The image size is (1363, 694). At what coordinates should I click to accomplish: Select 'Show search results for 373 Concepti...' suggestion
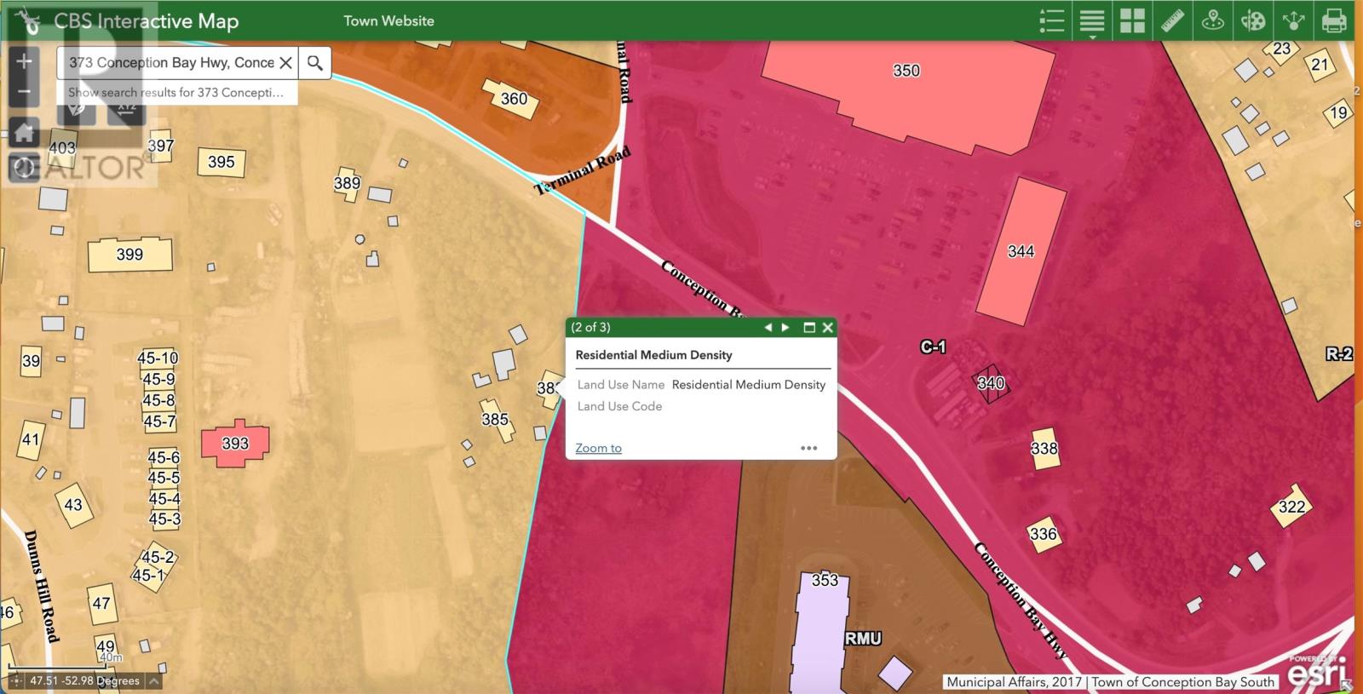tap(176, 92)
